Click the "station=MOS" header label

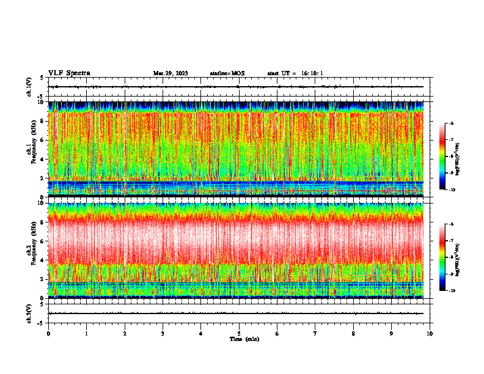227,73
